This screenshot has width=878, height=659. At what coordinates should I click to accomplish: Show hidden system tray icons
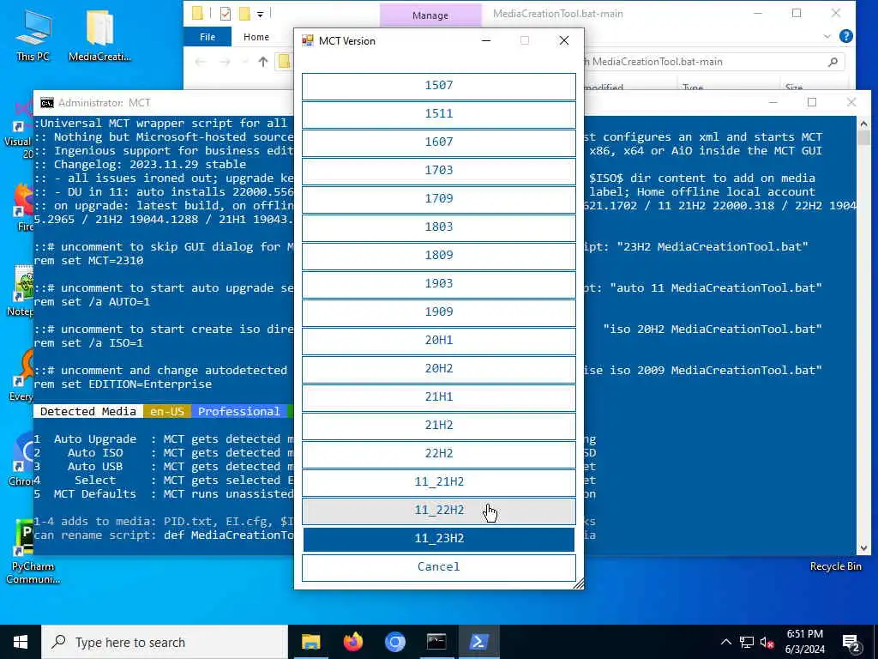click(725, 642)
